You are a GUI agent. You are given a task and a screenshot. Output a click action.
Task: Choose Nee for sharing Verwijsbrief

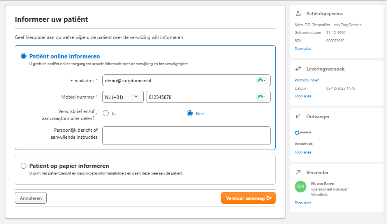click(x=190, y=114)
